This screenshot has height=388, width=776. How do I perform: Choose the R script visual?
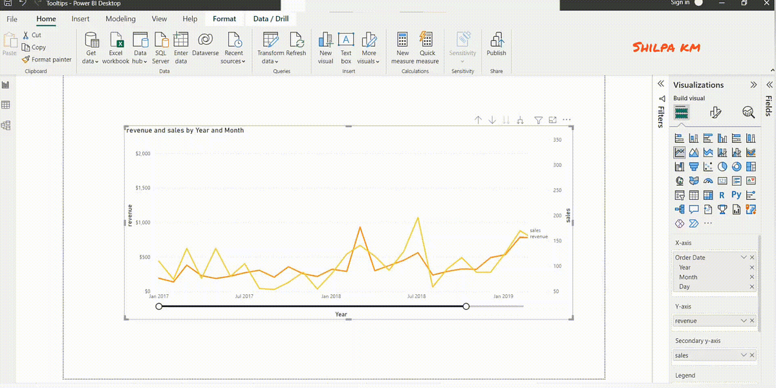point(721,195)
